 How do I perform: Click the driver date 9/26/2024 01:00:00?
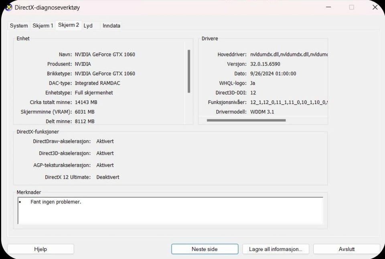tap(273, 73)
